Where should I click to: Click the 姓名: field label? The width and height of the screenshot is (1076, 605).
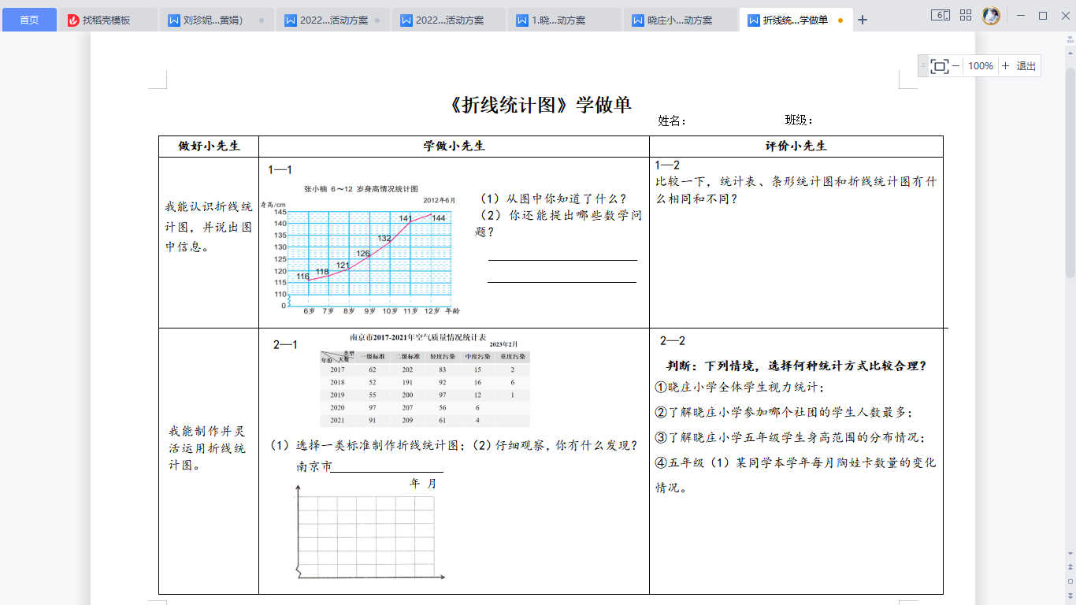pyautogui.click(x=673, y=121)
